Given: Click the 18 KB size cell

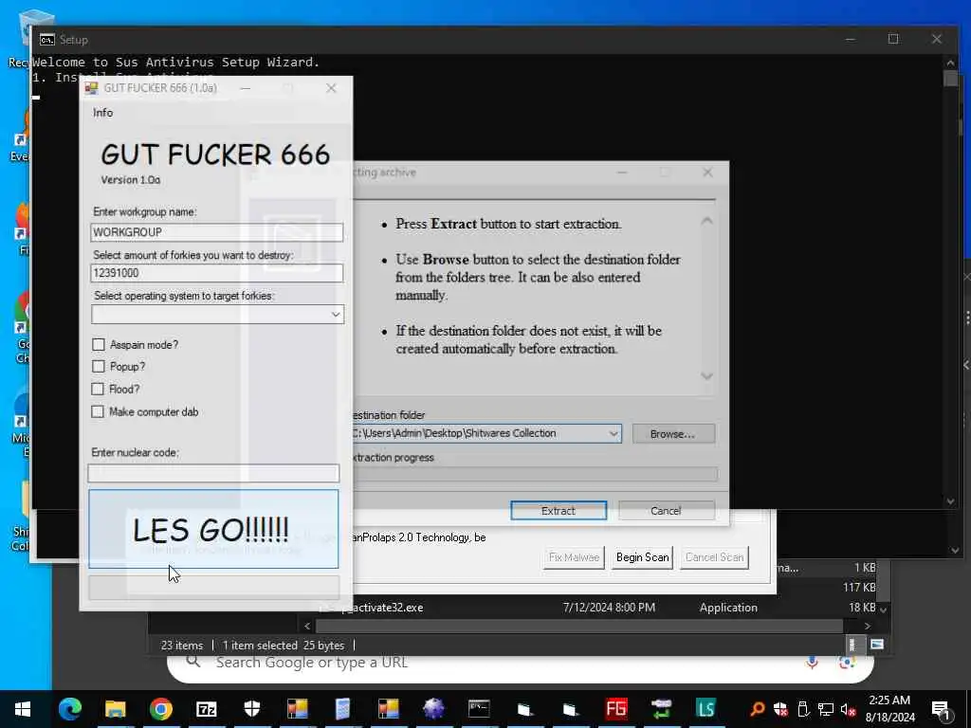Looking at the screenshot, I should [862, 608].
